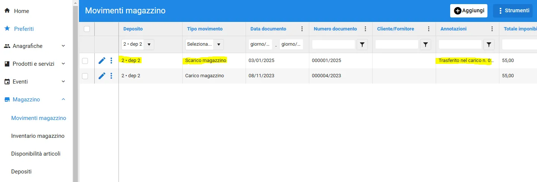
Task: Edit the Scarico magazzino row with pencil
Action: click(x=102, y=61)
